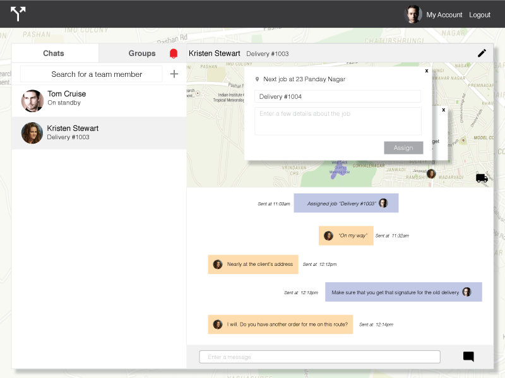Click the pencil edit icon
Viewport: 505px width, 378px height.
pyautogui.click(x=482, y=54)
